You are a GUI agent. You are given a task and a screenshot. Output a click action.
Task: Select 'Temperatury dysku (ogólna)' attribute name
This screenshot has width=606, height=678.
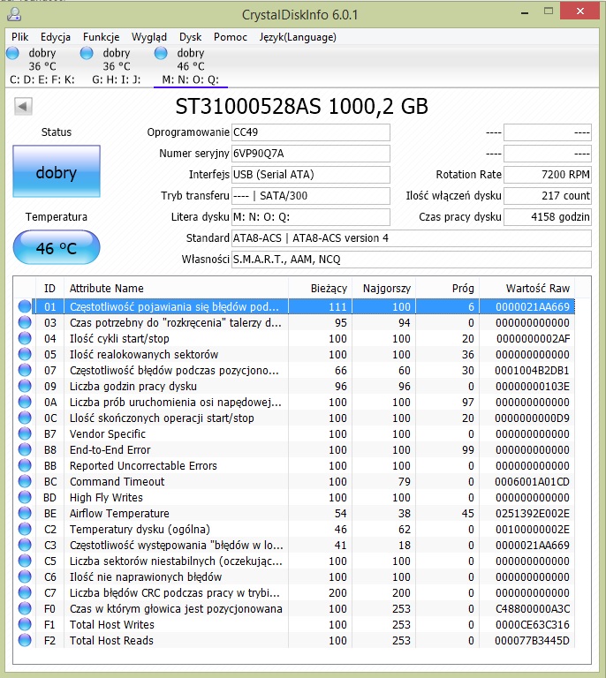click(x=140, y=530)
